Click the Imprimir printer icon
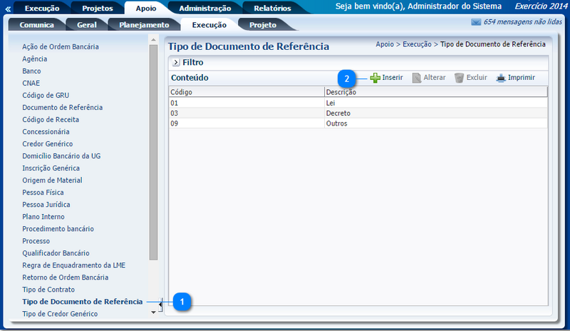Viewport: 570px width, 331px height. point(502,77)
